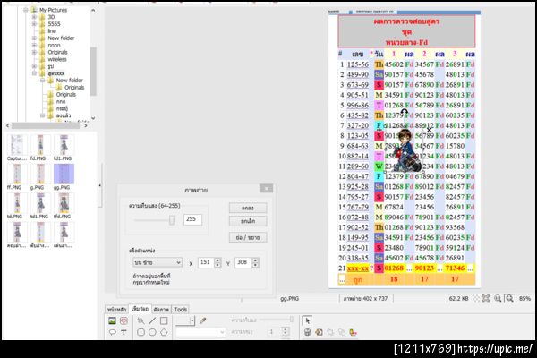The width and height of the screenshot is (537, 358).
Task: Click the fit-to-window arrows icon
Action: click(486, 298)
